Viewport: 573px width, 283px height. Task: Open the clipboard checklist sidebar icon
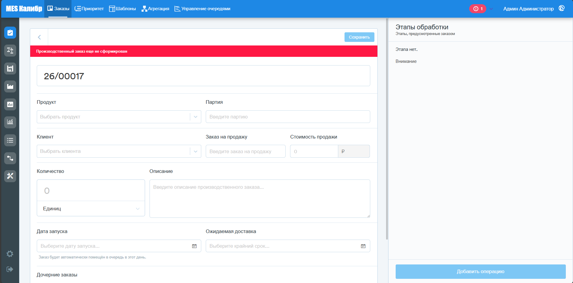[10, 33]
